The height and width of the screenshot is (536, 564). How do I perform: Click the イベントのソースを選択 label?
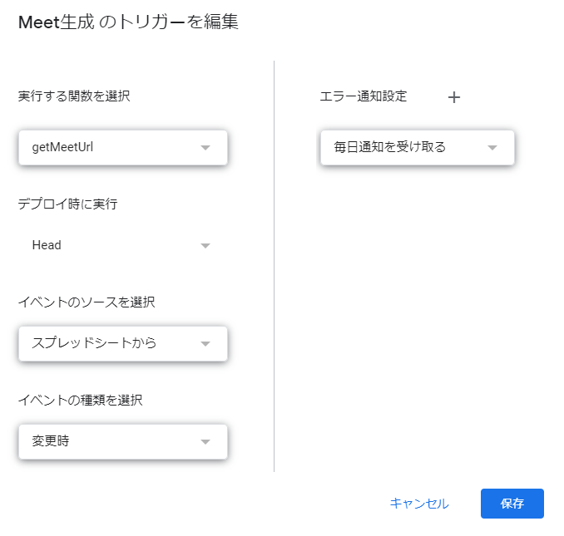coord(87,302)
